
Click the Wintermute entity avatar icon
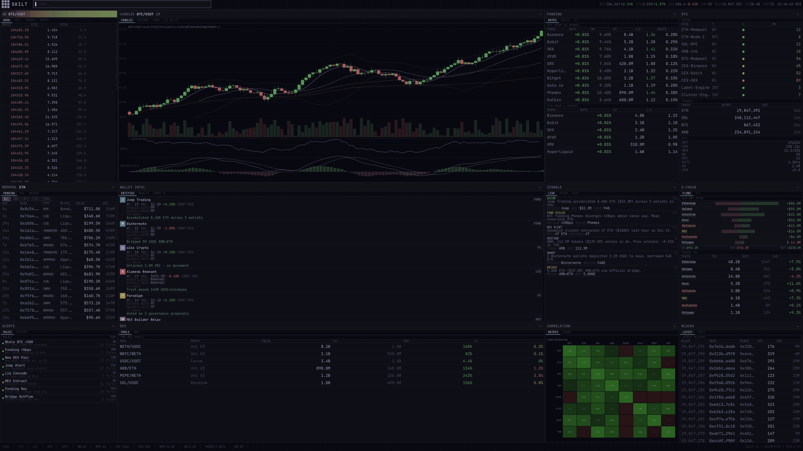[x=122, y=224]
